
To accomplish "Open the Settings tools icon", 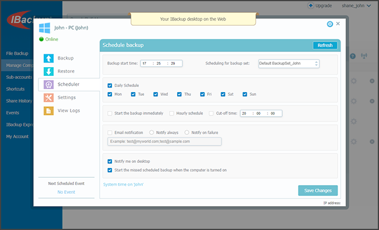I will (48, 97).
